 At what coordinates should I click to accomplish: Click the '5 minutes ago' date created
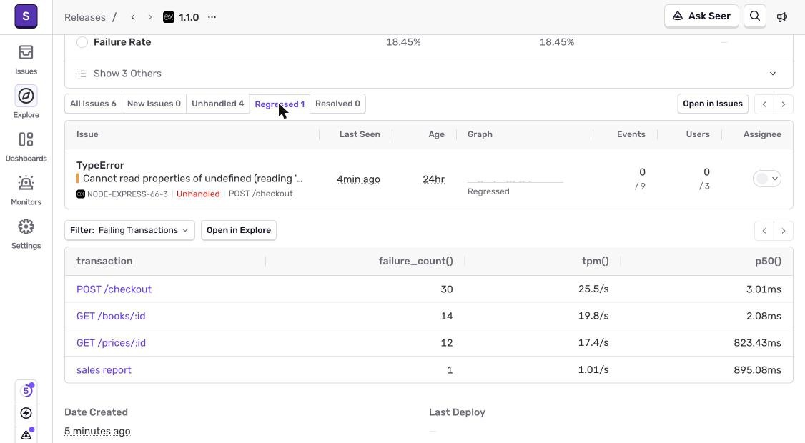[97, 431]
